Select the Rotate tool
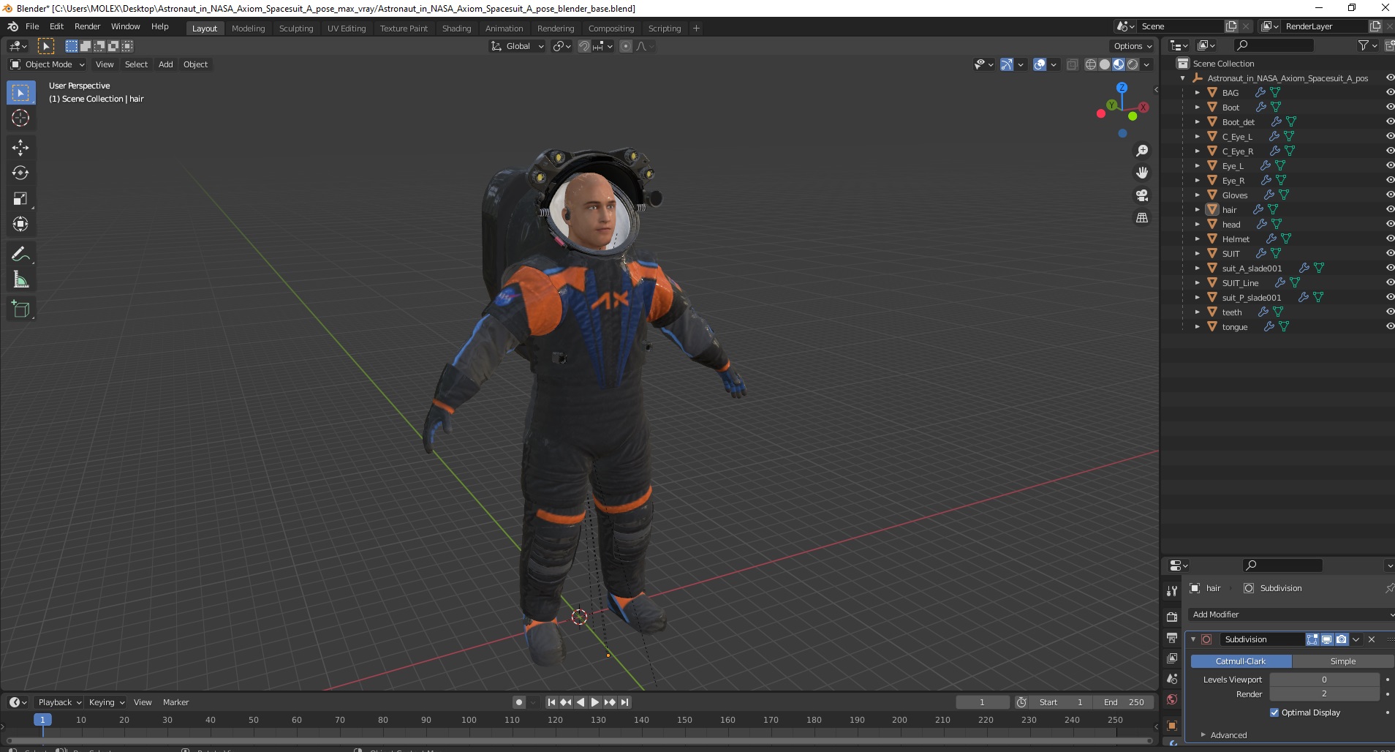 click(20, 173)
